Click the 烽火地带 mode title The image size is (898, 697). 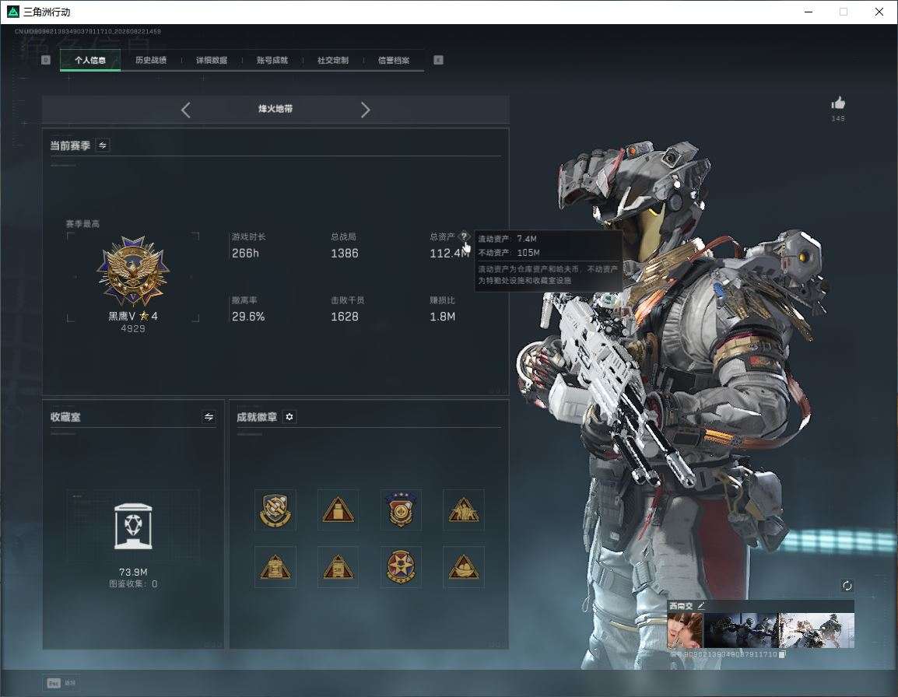click(275, 109)
